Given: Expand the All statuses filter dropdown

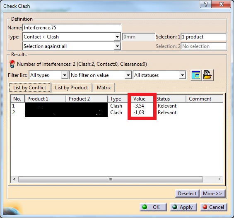Looking at the screenshot, I should click(x=182, y=75).
